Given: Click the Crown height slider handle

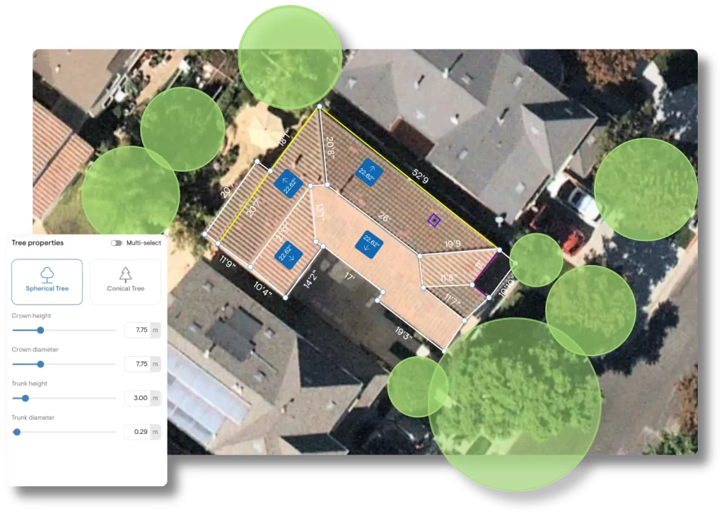Looking at the screenshot, I should [x=40, y=330].
